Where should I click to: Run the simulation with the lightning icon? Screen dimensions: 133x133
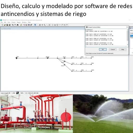[x=21, y=25]
